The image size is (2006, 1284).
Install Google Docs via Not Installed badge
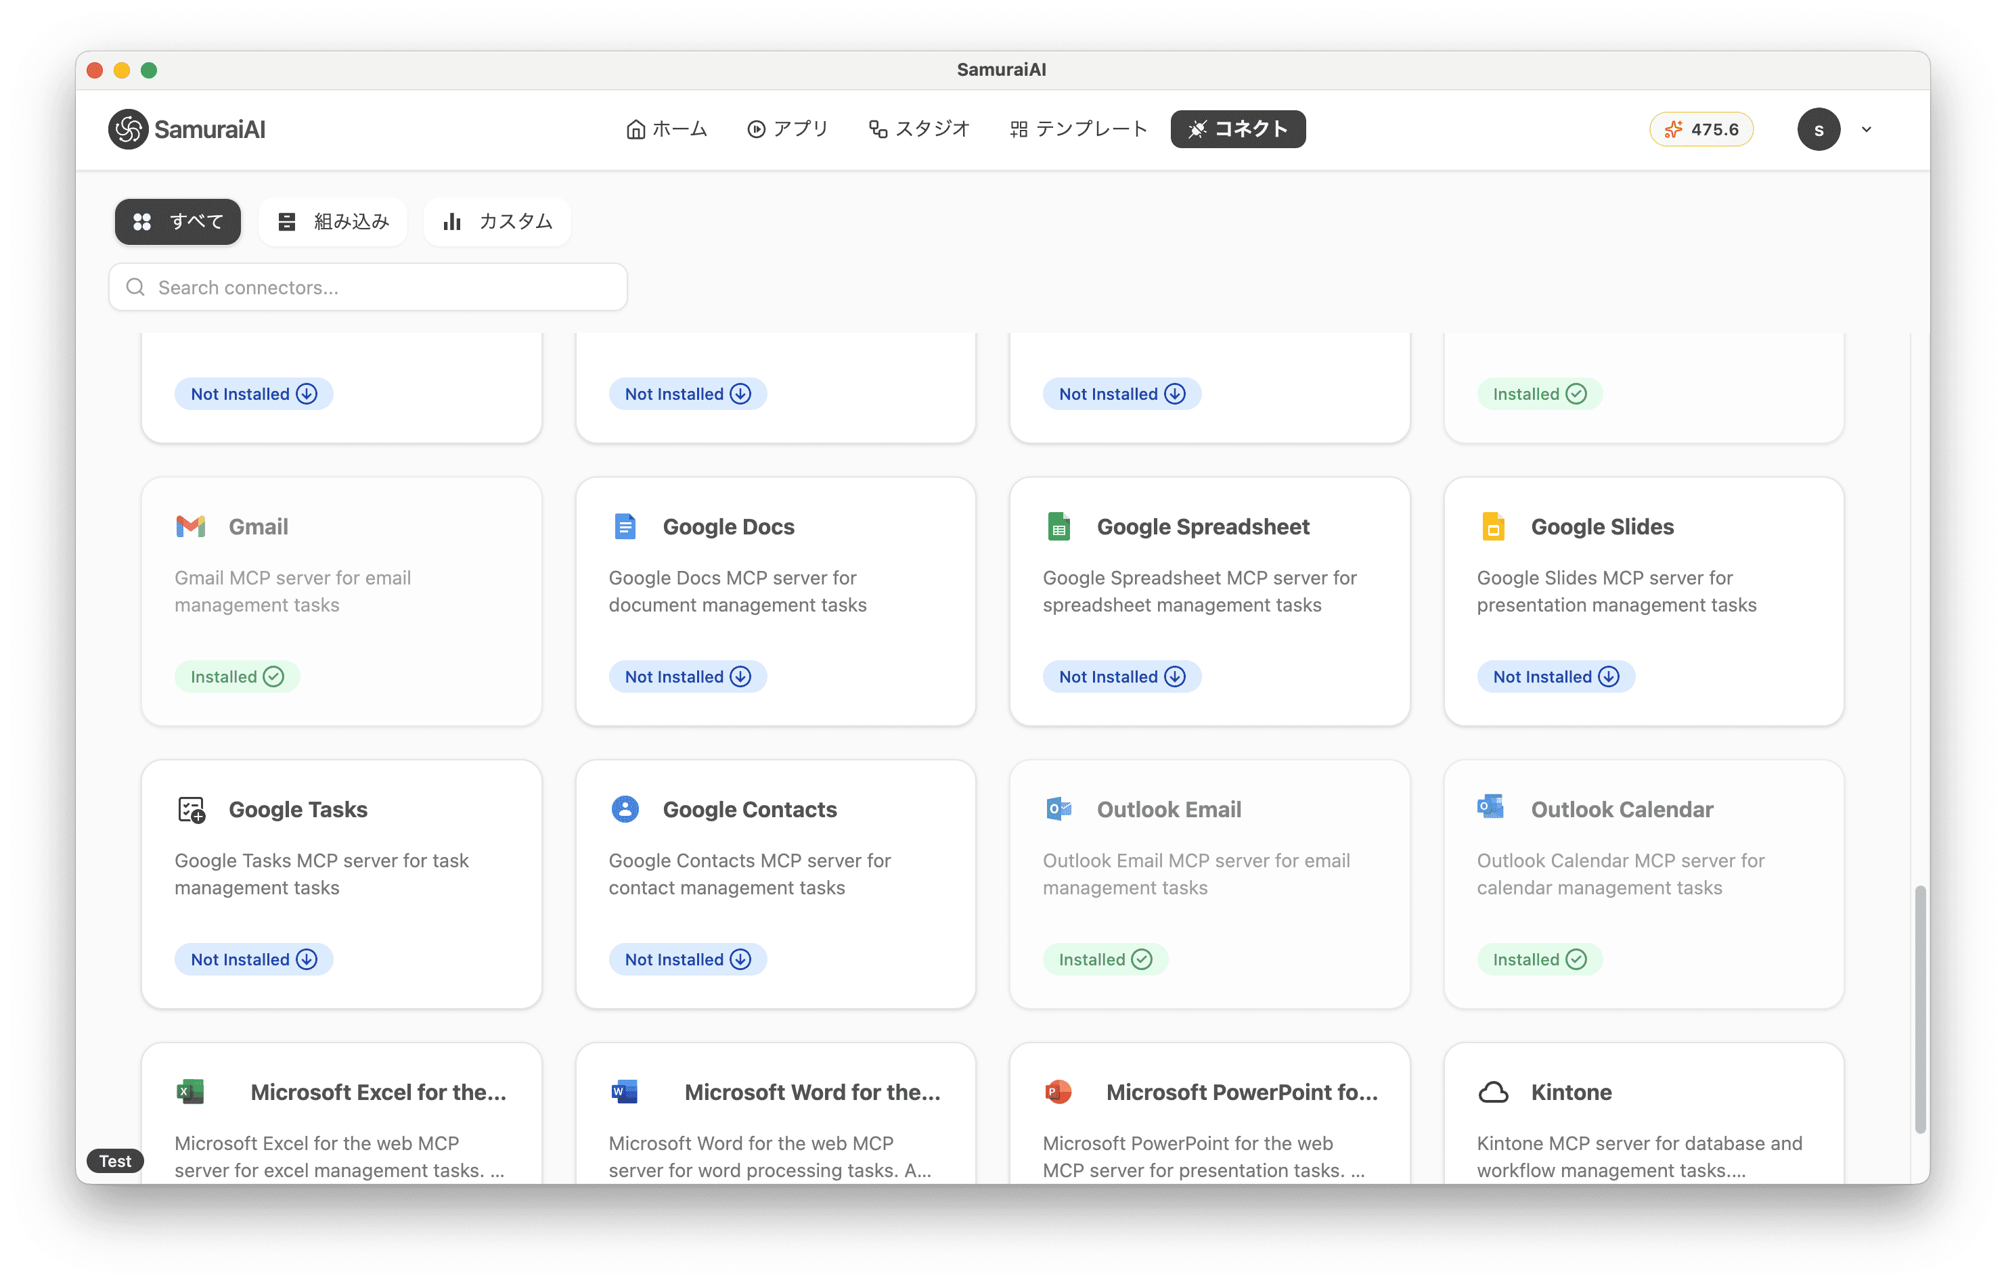688,677
